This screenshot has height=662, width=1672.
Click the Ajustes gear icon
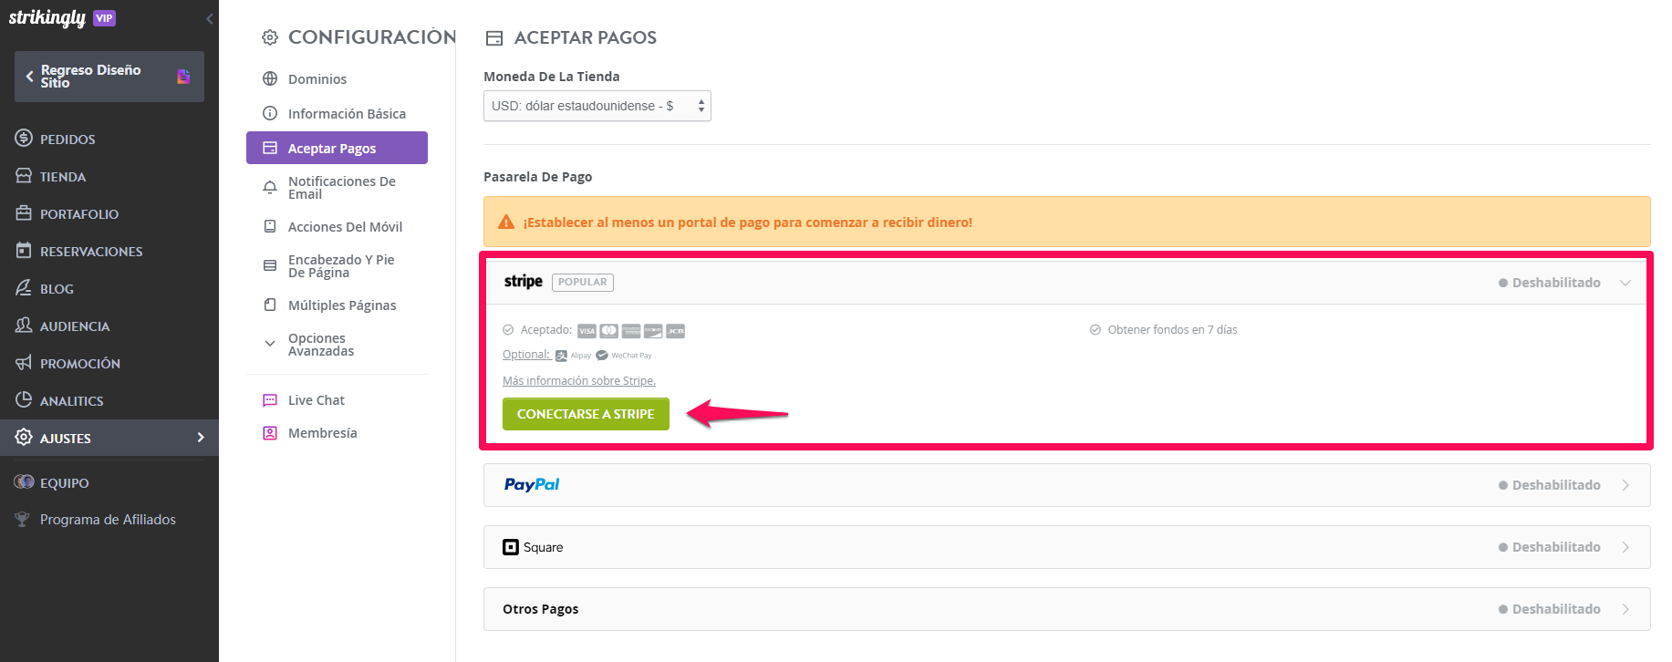pyautogui.click(x=24, y=438)
